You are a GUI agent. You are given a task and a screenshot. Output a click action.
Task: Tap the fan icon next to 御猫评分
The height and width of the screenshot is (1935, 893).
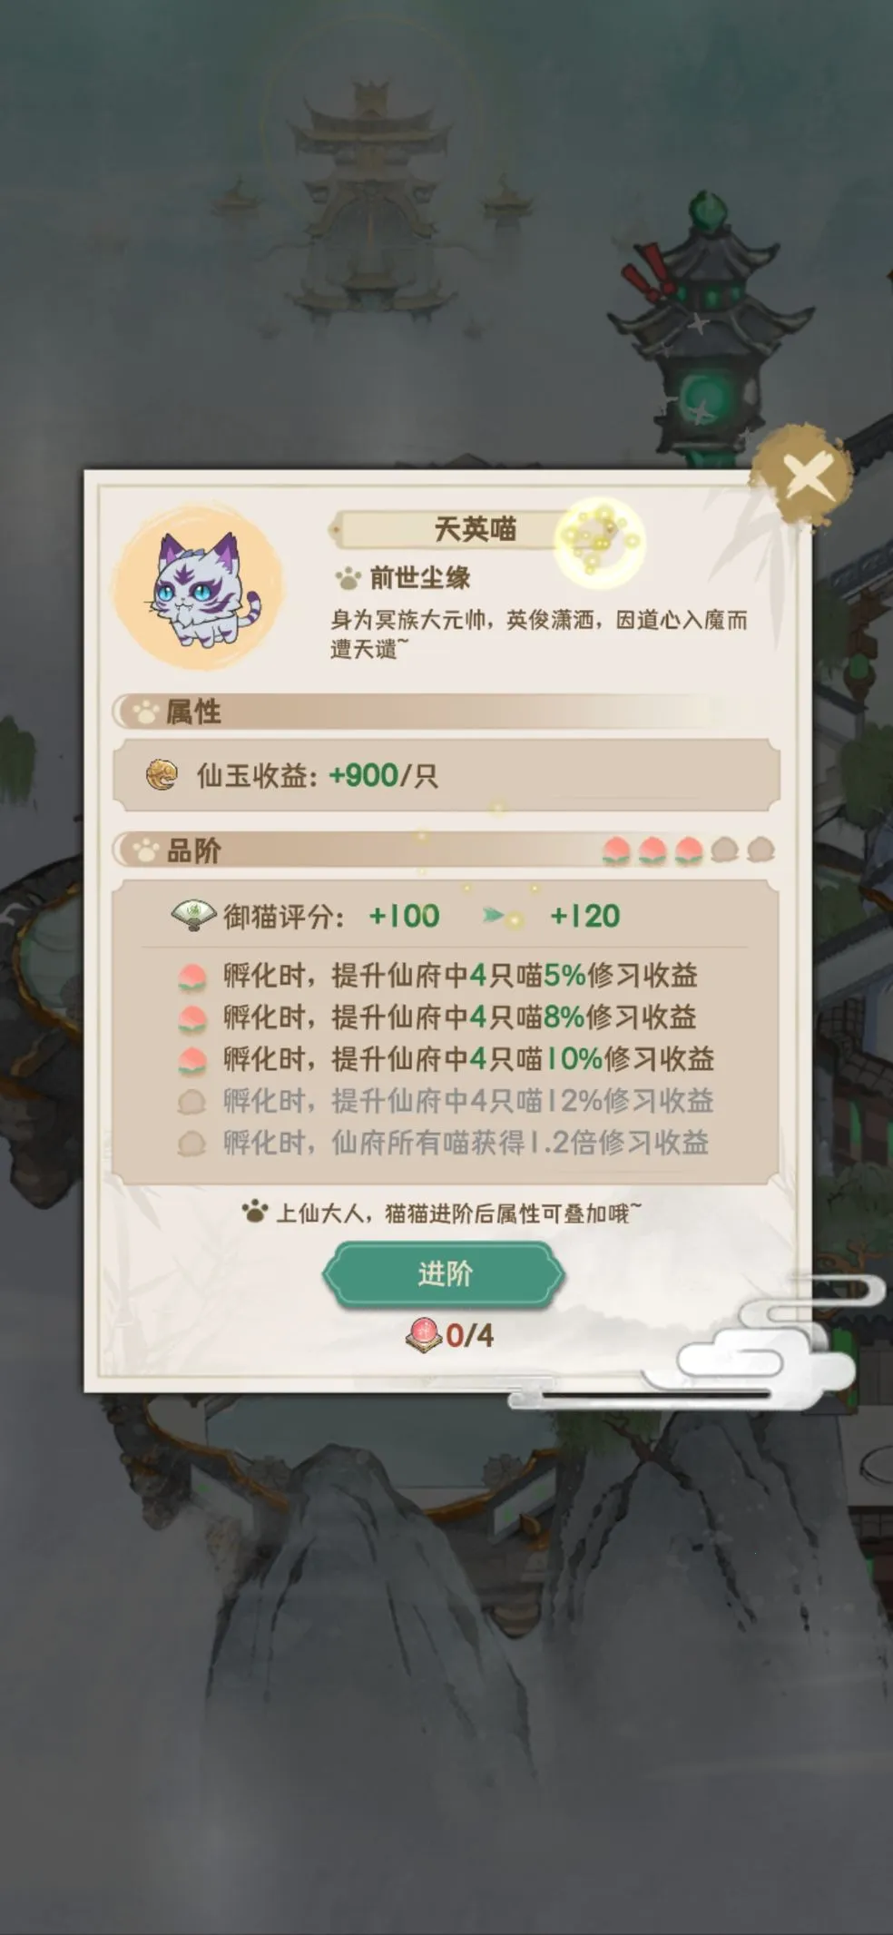(x=193, y=915)
